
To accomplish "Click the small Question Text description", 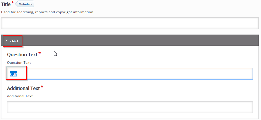I will click(x=19, y=63).
